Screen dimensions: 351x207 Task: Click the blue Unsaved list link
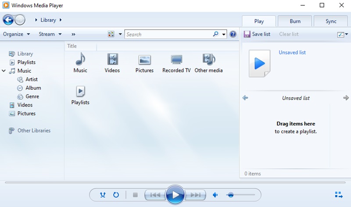pos(292,52)
